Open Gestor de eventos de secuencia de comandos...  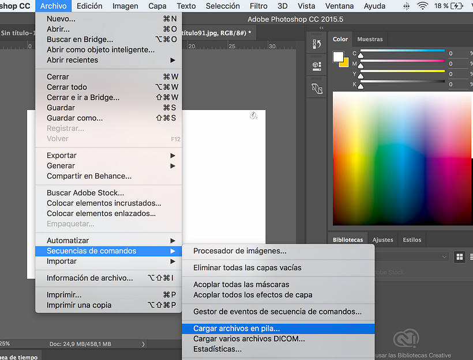click(278, 312)
